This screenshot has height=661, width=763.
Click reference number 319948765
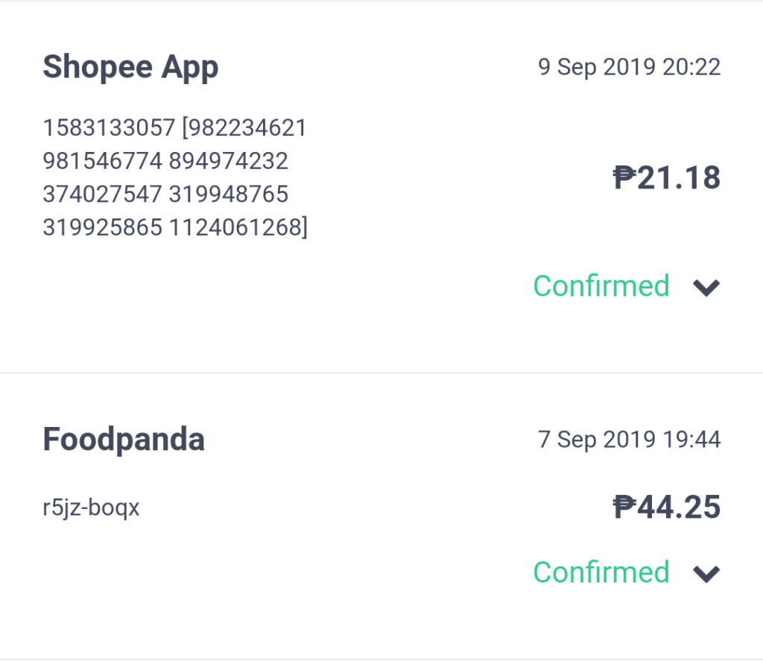pos(229,194)
